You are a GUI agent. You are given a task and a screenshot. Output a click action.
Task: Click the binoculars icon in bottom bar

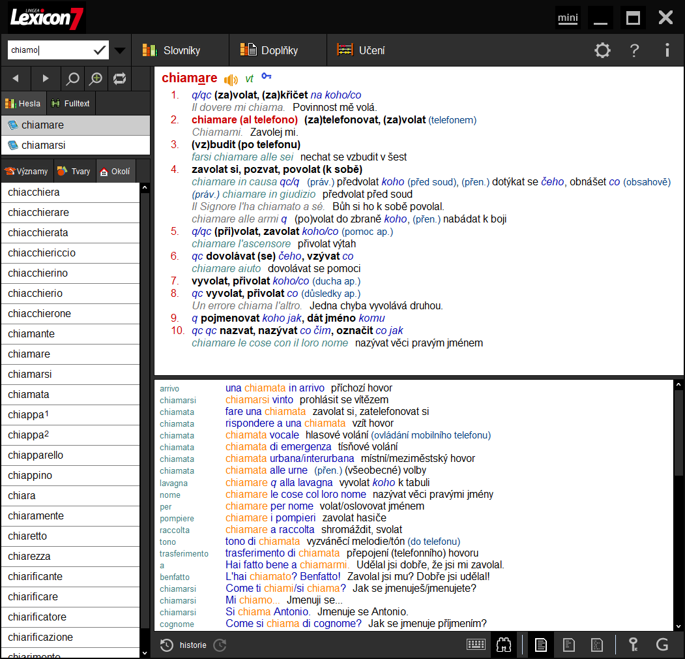[504, 645]
